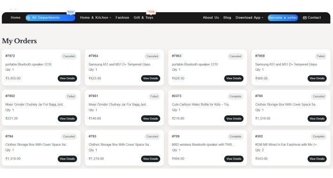Open the Gift & Toys category

[x=144, y=18]
